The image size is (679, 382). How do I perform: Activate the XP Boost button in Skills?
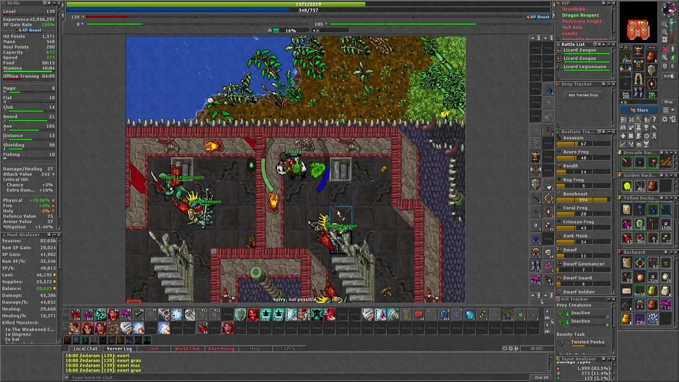coord(28,30)
